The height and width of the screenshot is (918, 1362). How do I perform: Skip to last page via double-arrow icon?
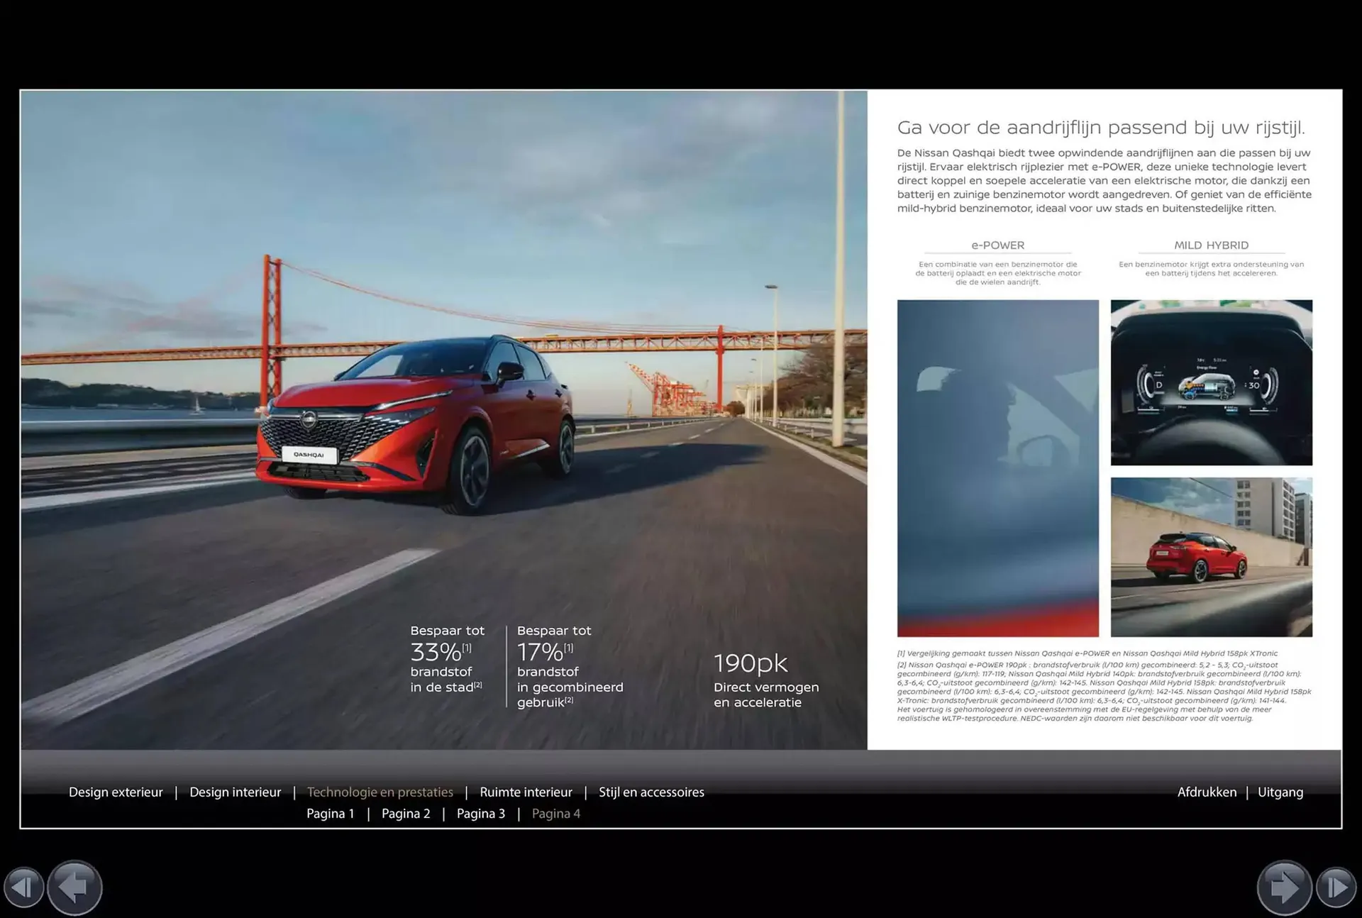click(1338, 887)
